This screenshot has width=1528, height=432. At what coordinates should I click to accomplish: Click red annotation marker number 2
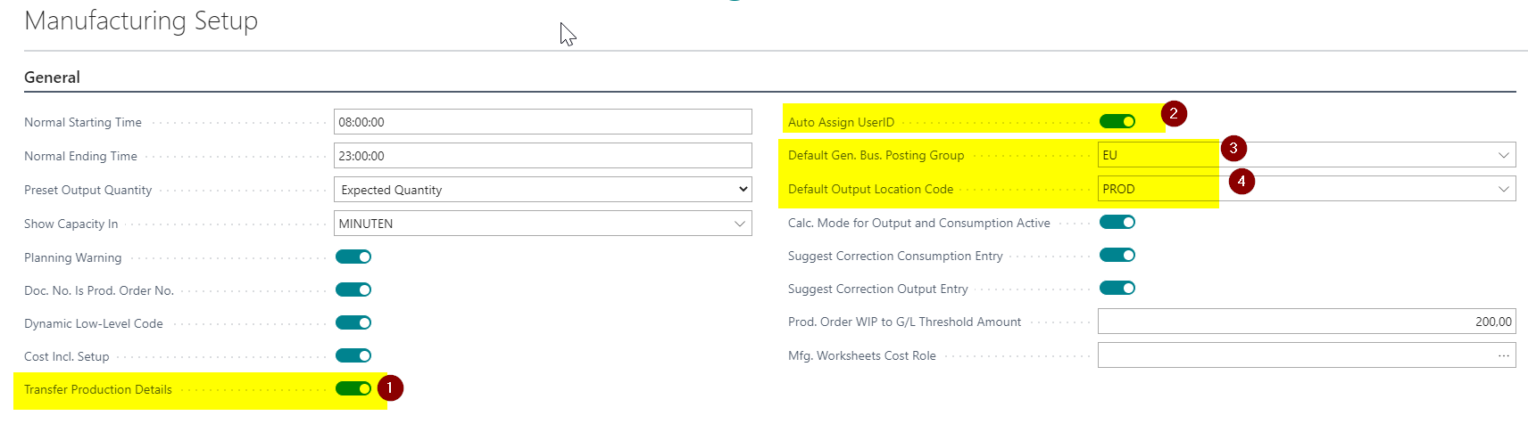click(1174, 113)
